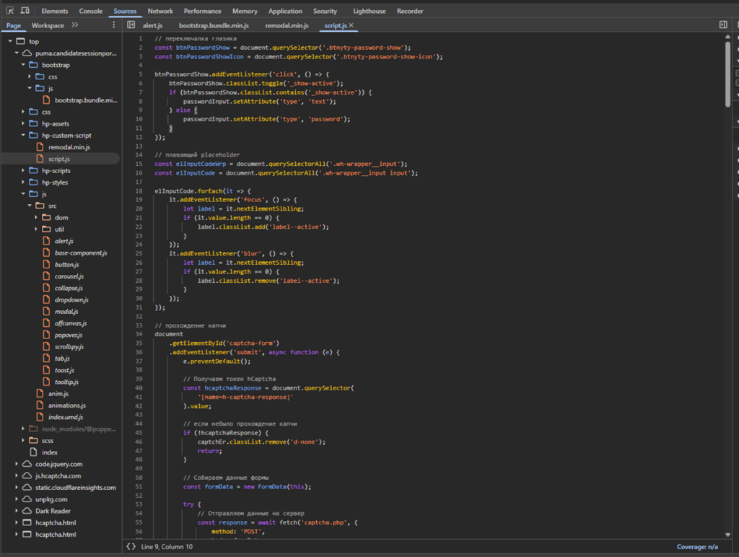This screenshot has width=739, height=557.
Task: Open tooltip.js file icon in tree
Action: (46, 382)
